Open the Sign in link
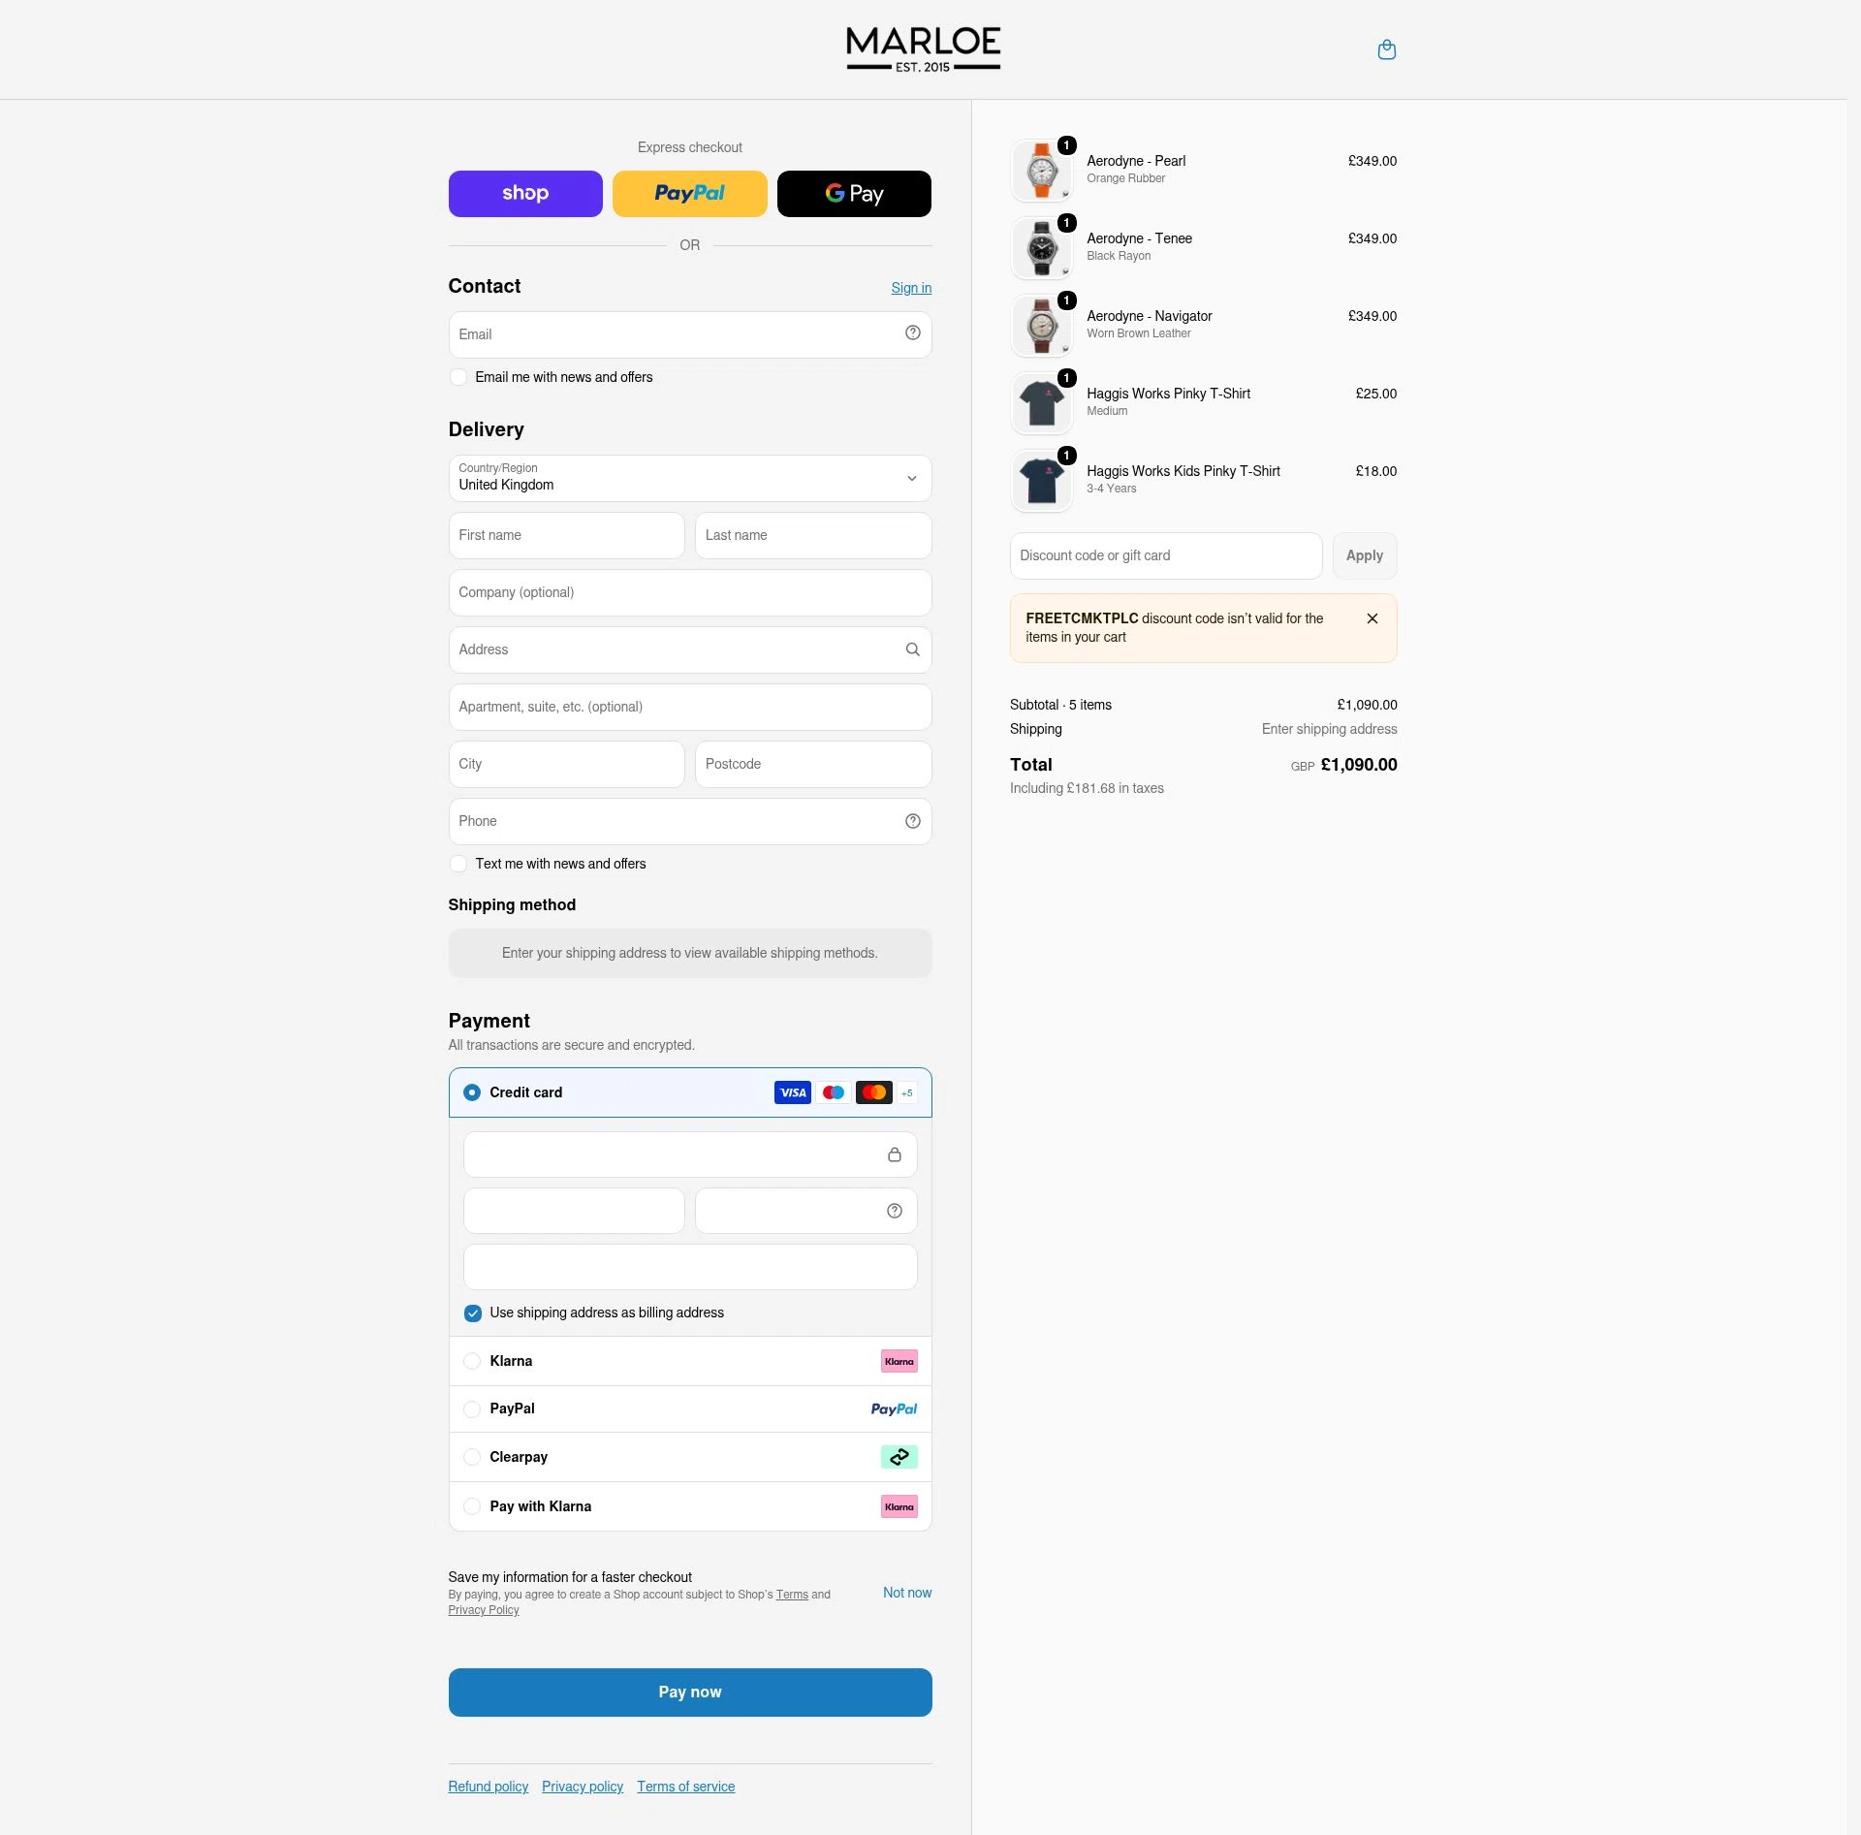 click(x=911, y=288)
